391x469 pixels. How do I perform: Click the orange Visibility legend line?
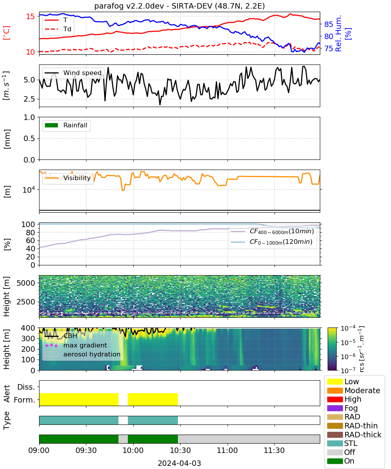(51, 178)
